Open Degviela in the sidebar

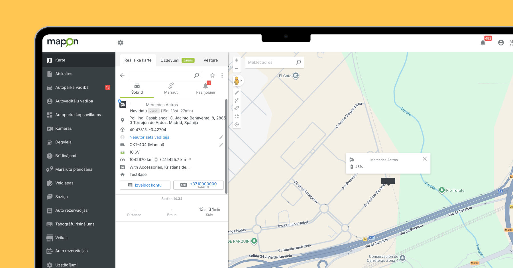(63, 142)
